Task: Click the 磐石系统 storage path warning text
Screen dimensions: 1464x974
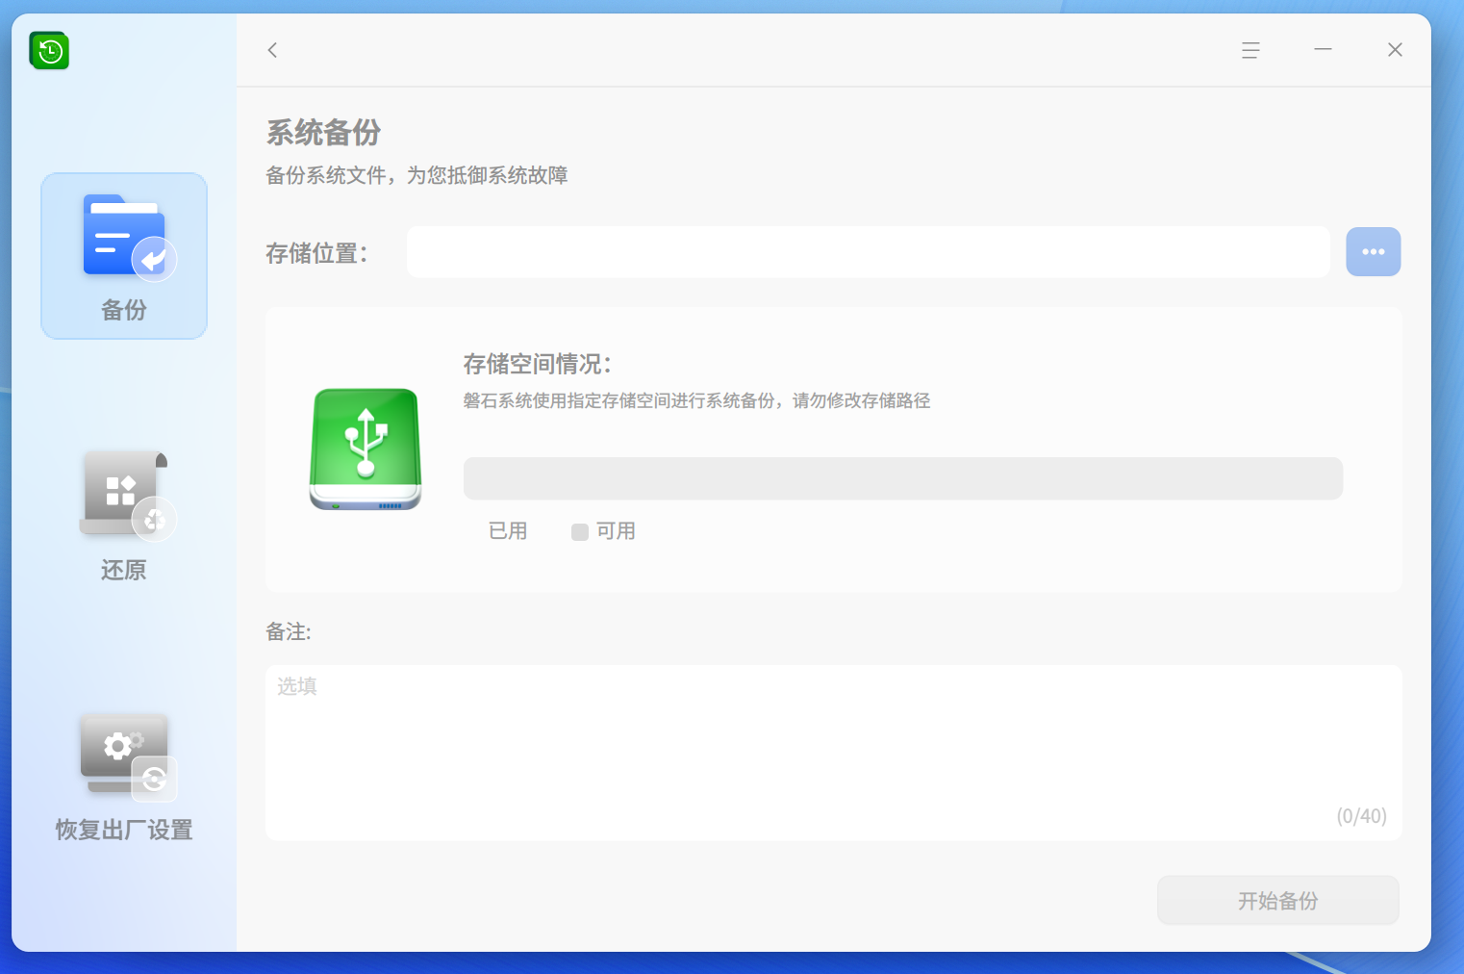Action: click(x=696, y=400)
